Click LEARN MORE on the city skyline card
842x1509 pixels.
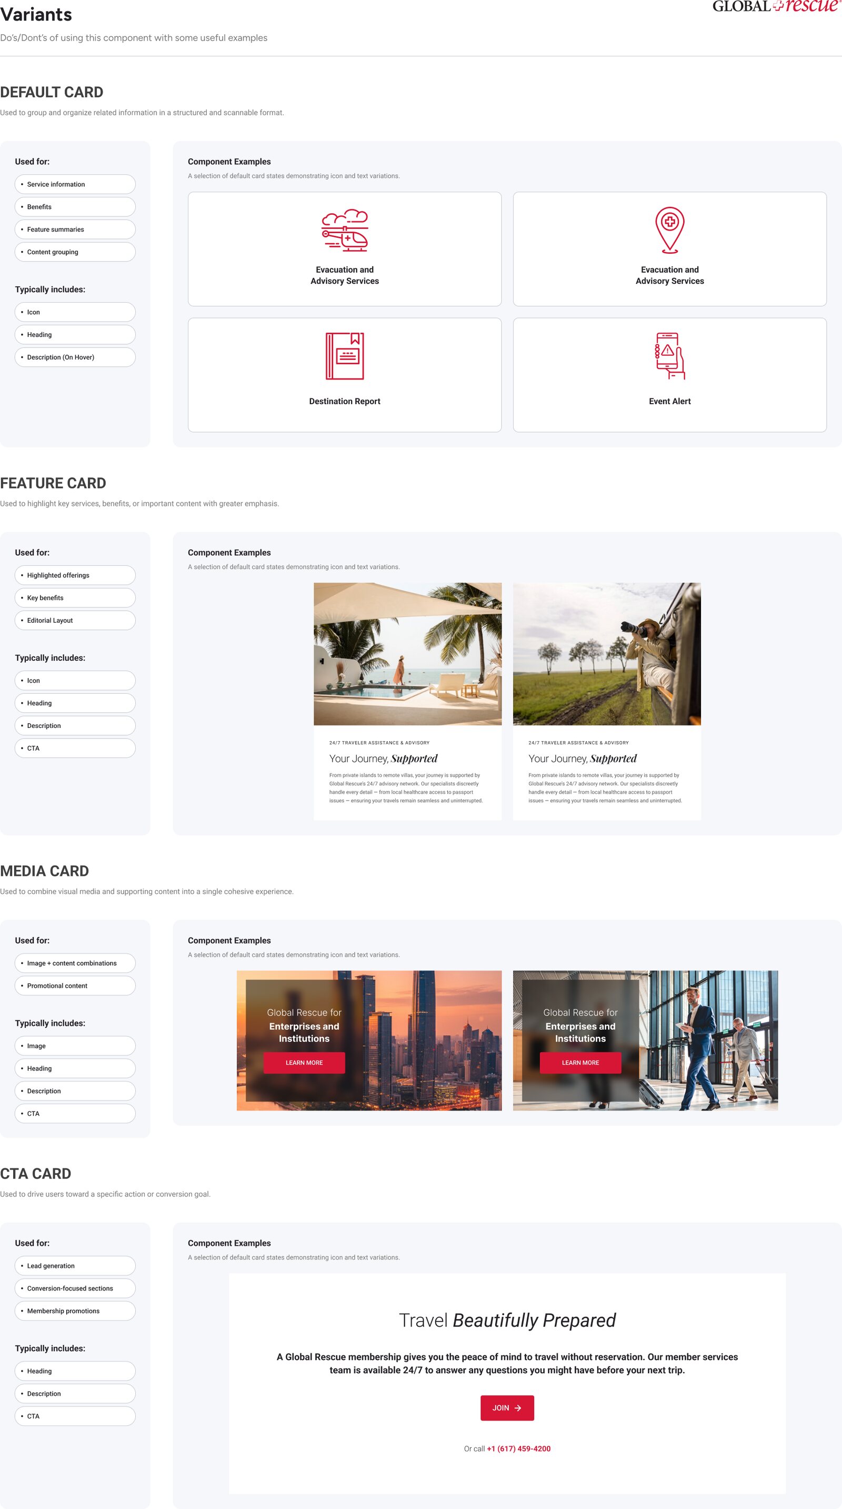[x=304, y=1063]
